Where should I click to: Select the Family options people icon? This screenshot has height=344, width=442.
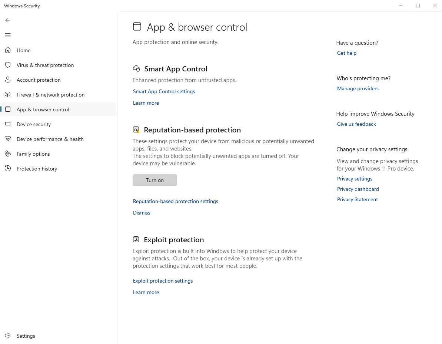pyautogui.click(x=8, y=154)
